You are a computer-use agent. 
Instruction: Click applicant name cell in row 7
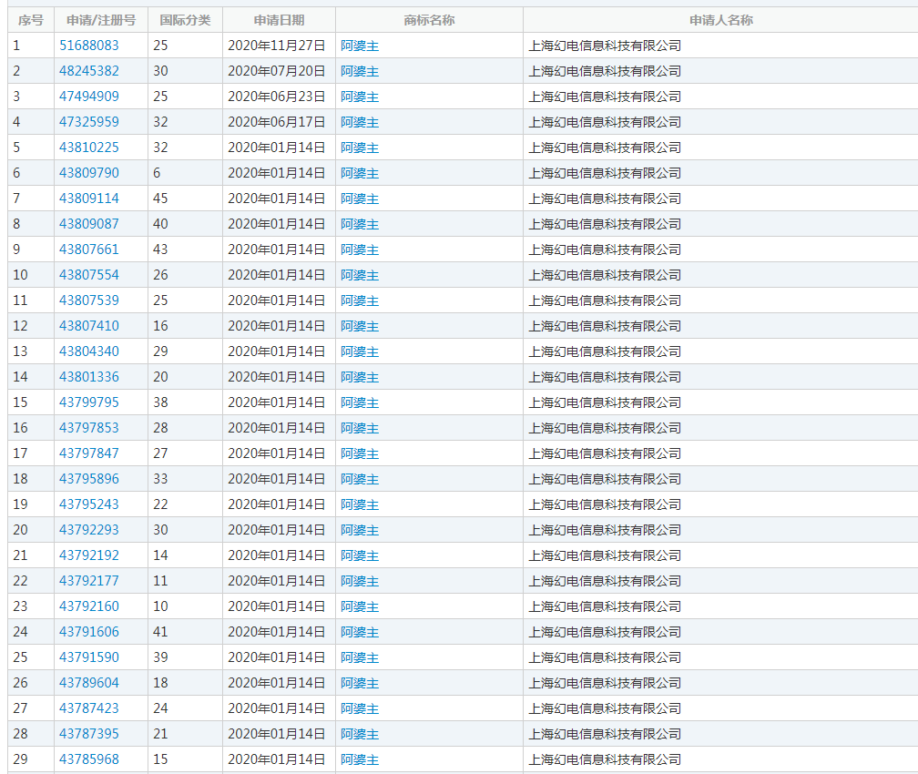click(605, 199)
